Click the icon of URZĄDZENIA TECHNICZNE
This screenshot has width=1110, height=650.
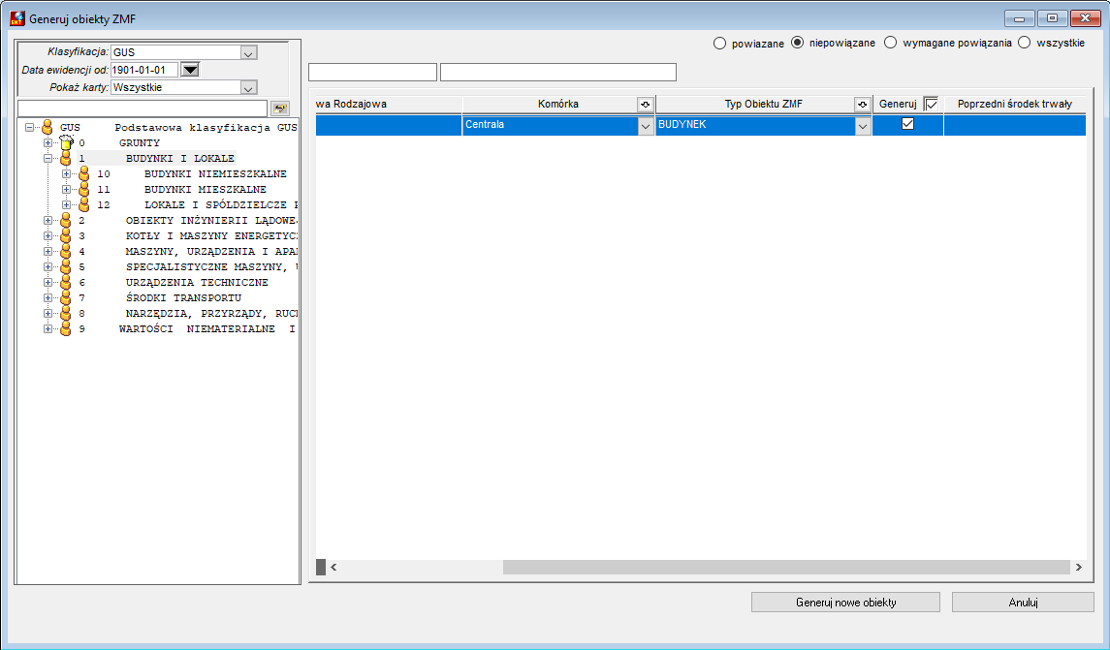[x=66, y=282]
